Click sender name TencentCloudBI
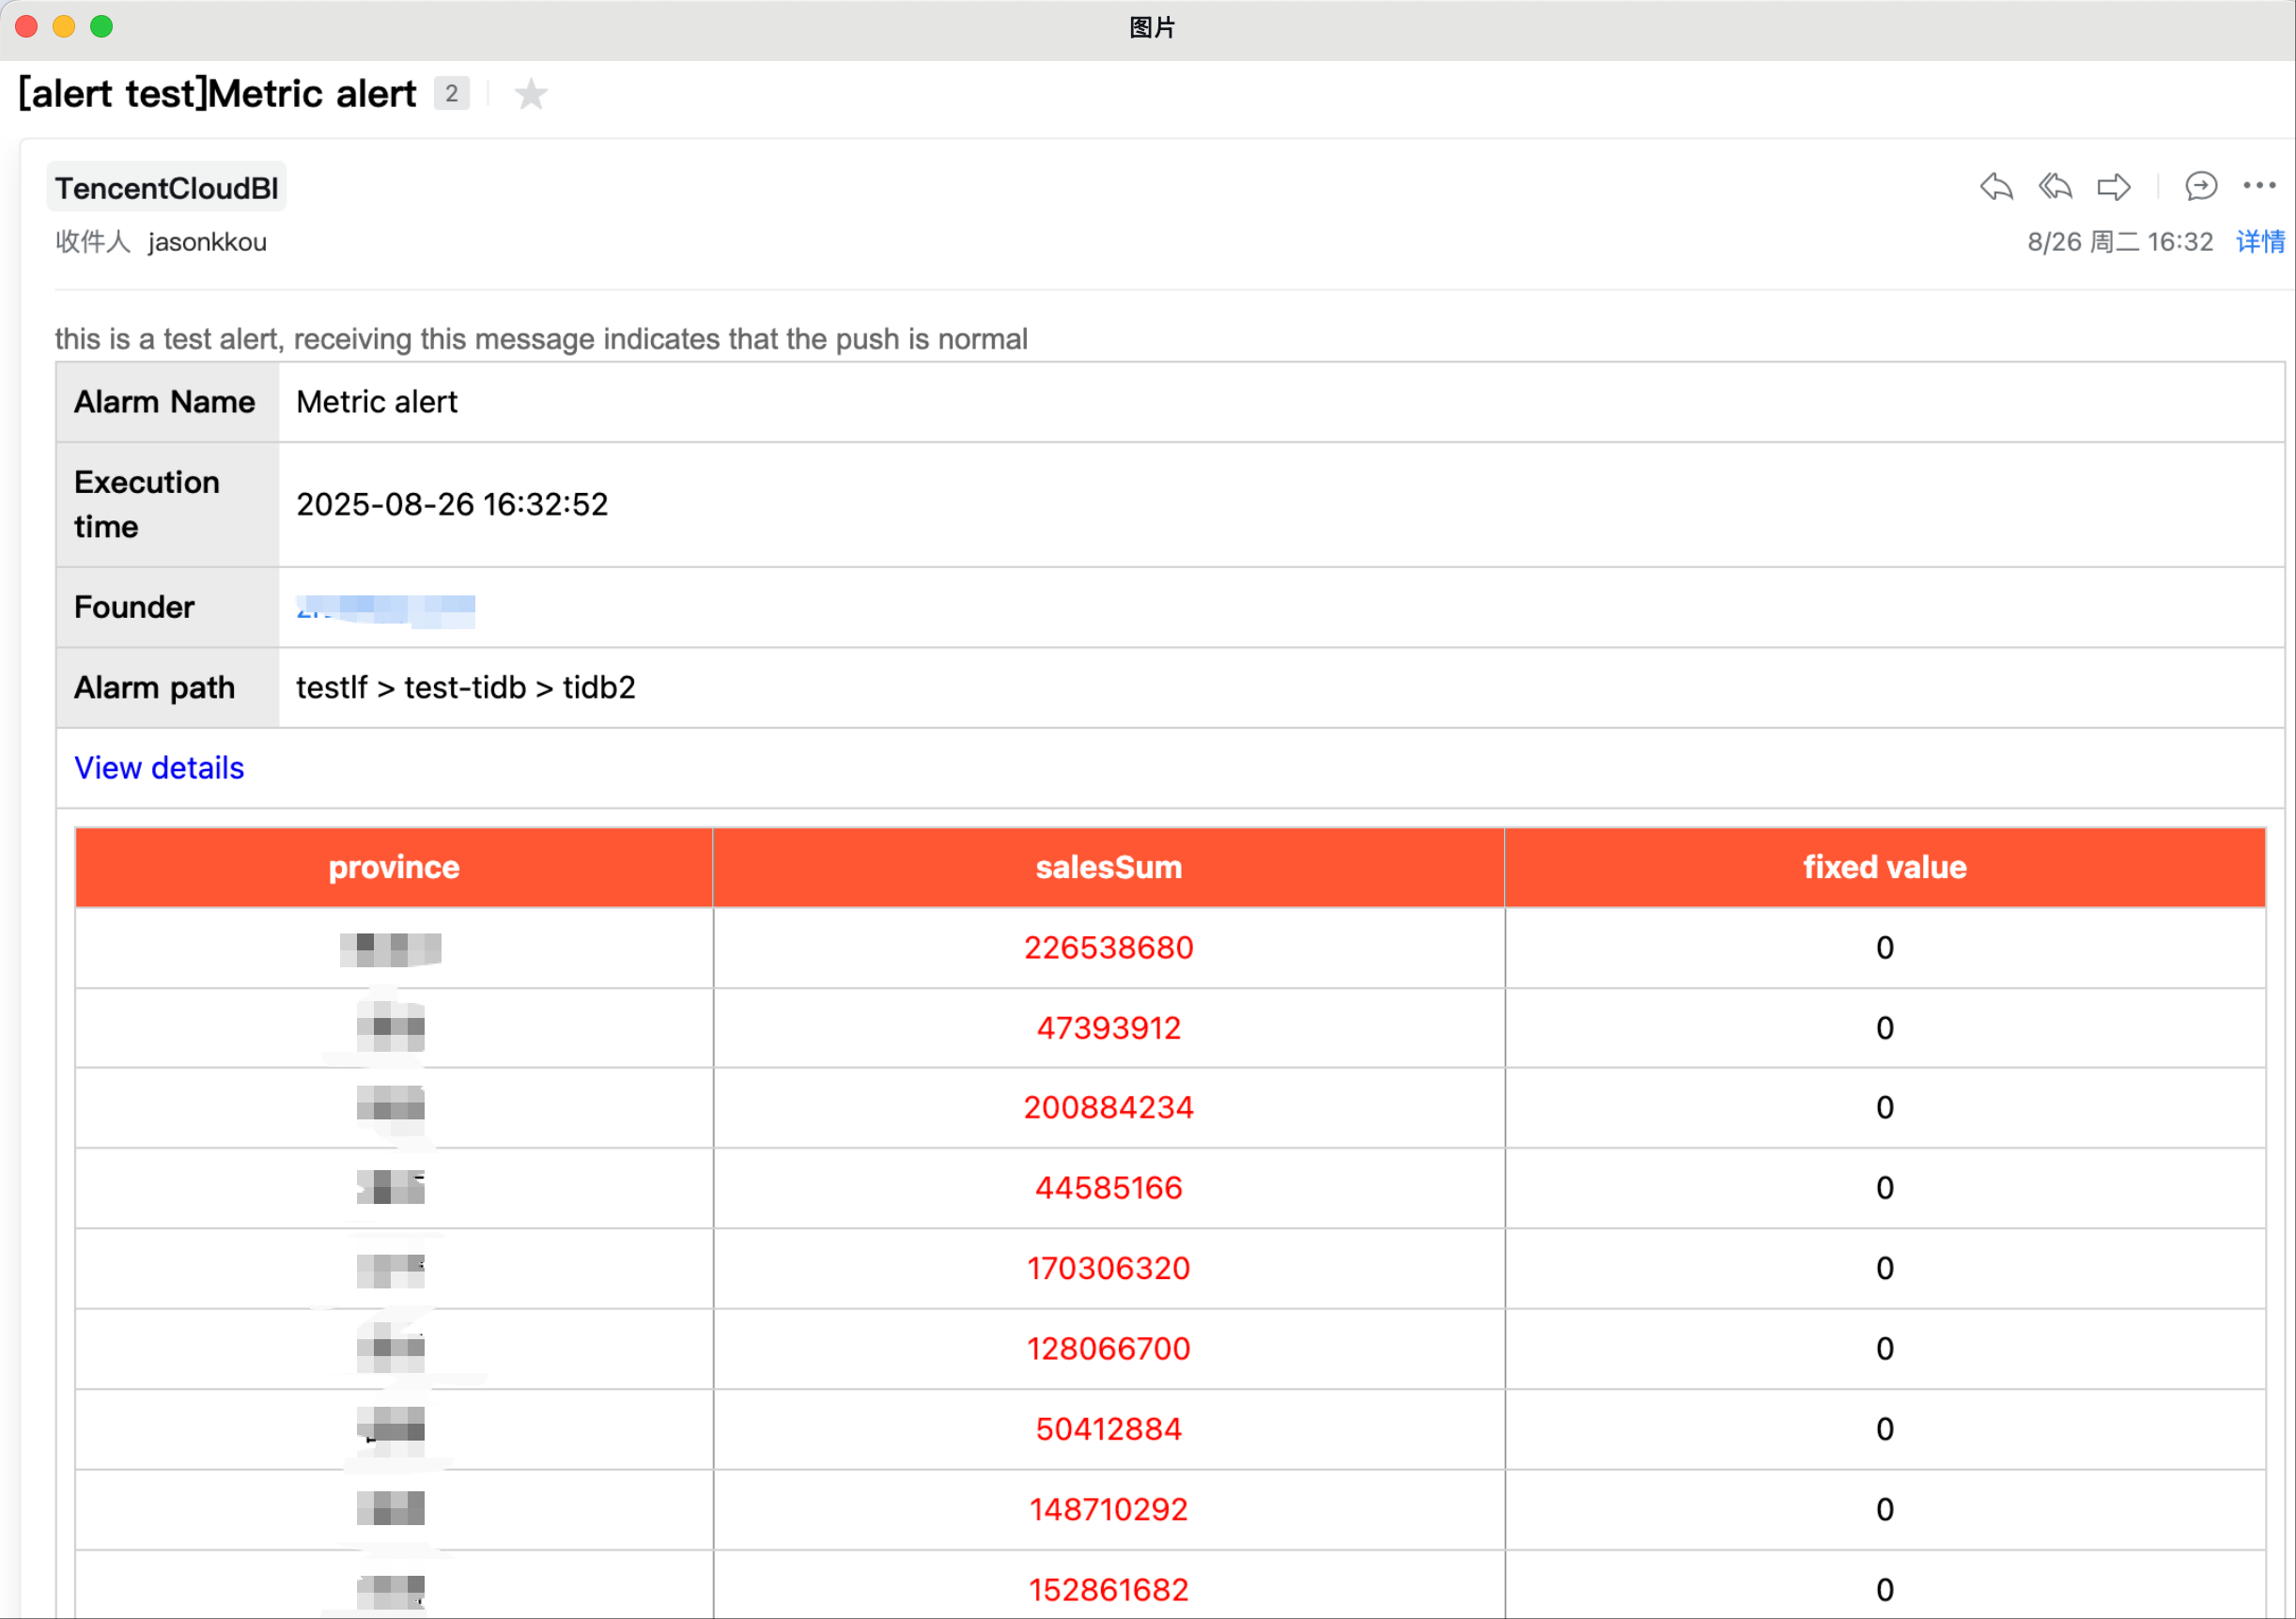The height and width of the screenshot is (1619, 2296). [x=166, y=188]
